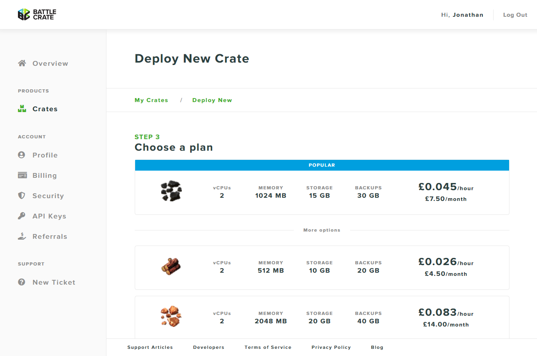Screen dimensions: 537x356
Task: Select the £0.083/hour price
Action: coord(446,312)
